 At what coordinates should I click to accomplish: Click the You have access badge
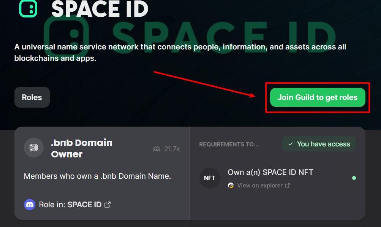[x=319, y=144]
